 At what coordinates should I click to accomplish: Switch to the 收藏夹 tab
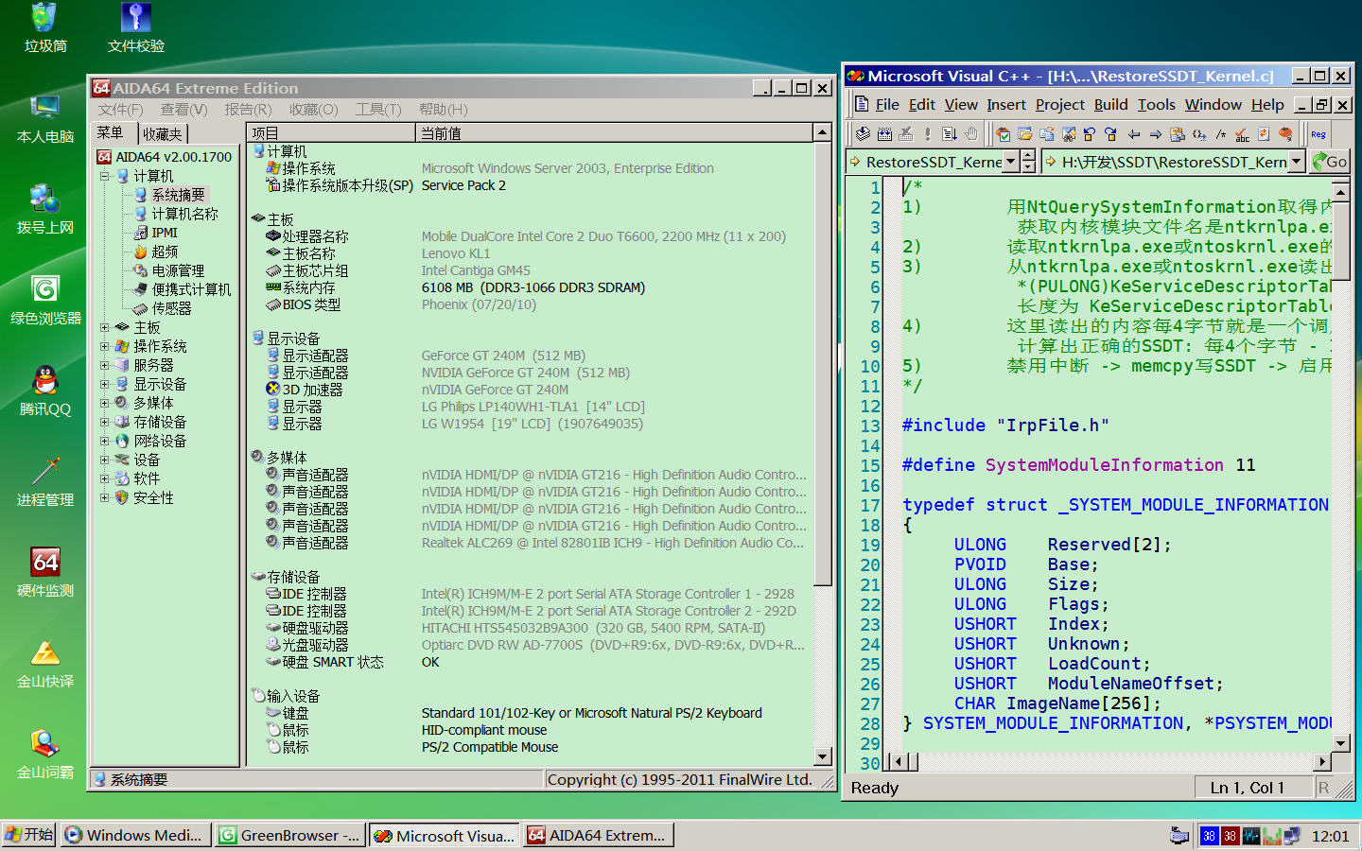point(163,134)
